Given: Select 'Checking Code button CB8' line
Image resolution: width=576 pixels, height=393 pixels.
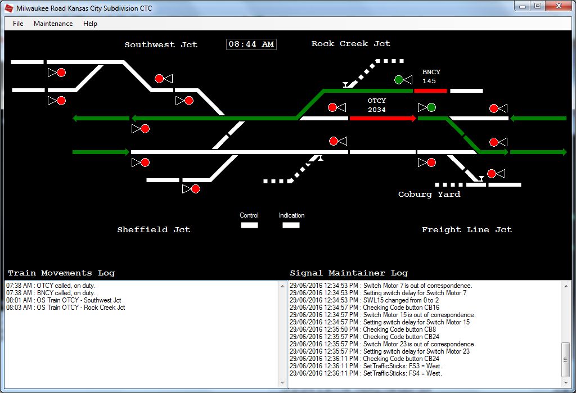Looking at the screenshot, I should click(x=363, y=329).
